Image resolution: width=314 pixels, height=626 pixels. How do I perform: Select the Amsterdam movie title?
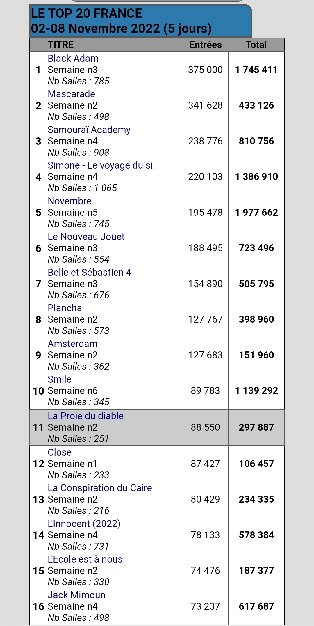point(72,344)
